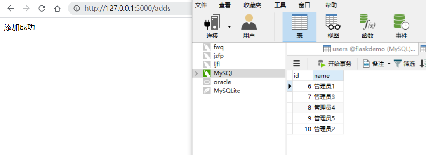Screen dimensions: 426x155
Task: Click the cell 管理员1
Action: 328,86
